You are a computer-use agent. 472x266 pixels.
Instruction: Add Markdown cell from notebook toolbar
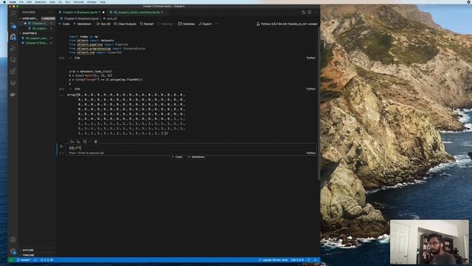[82, 24]
